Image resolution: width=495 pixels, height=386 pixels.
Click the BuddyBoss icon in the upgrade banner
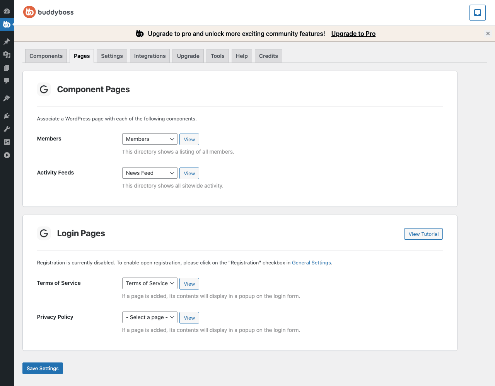[x=140, y=34]
